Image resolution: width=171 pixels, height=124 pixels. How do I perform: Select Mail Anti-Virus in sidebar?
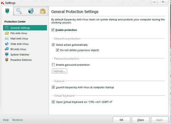pyautogui.click(x=25, y=38)
